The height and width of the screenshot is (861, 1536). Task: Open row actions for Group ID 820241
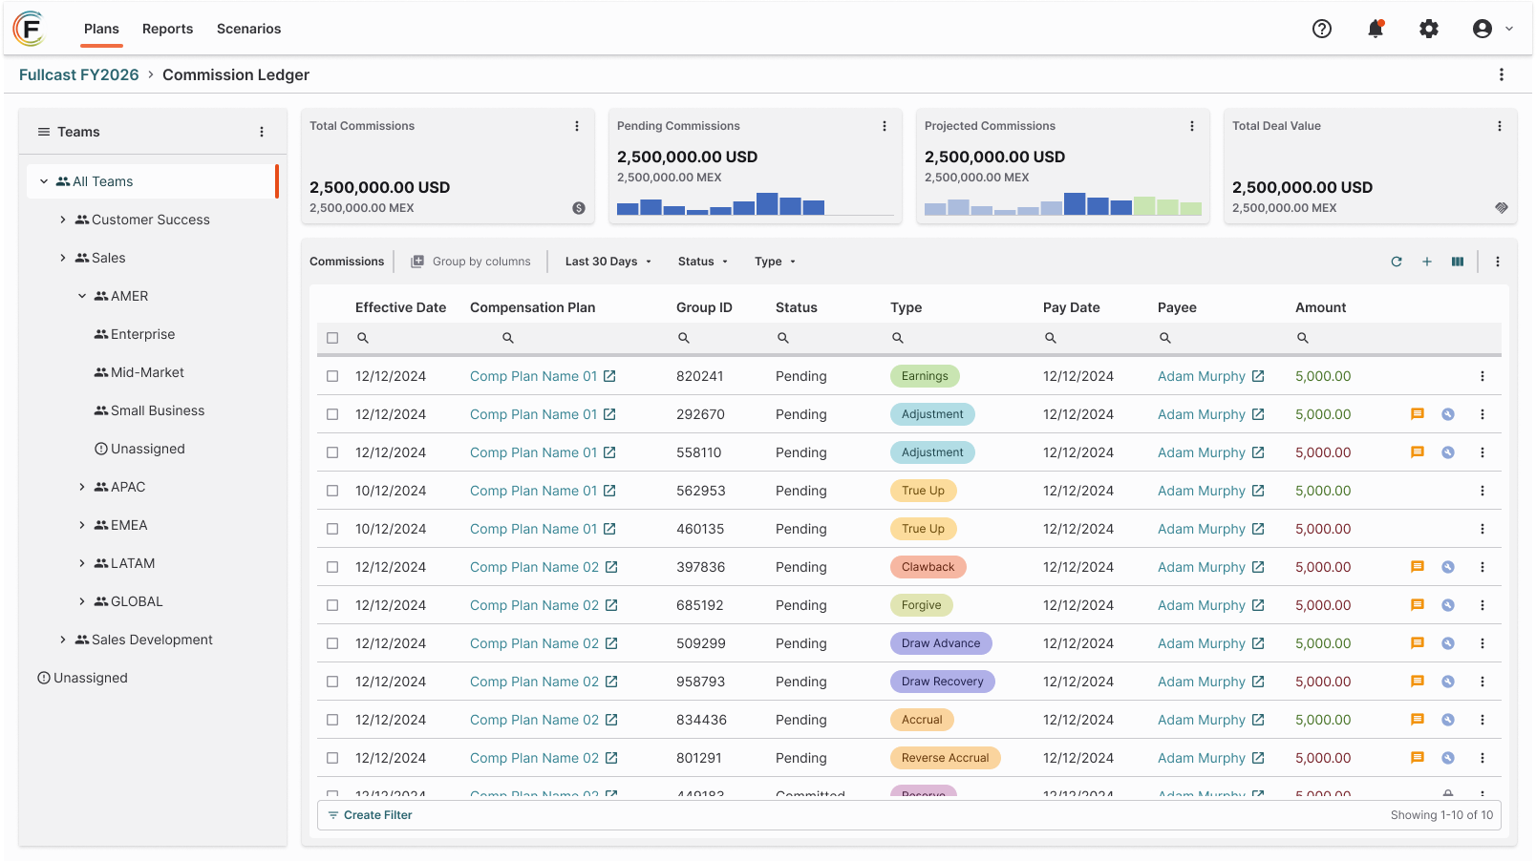point(1483,376)
